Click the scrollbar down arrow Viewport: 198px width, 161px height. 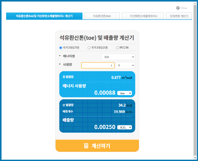[x=195, y=157]
